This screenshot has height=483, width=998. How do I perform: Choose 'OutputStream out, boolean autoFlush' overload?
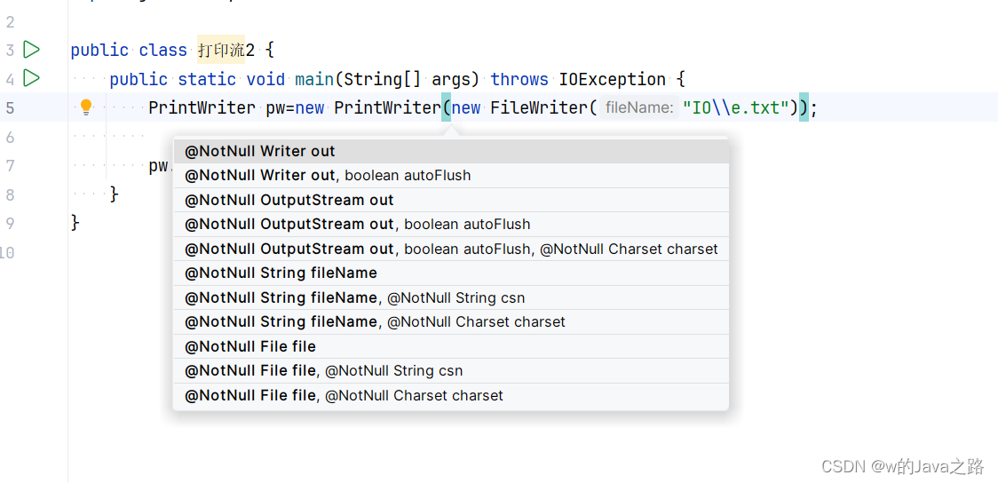(x=357, y=225)
